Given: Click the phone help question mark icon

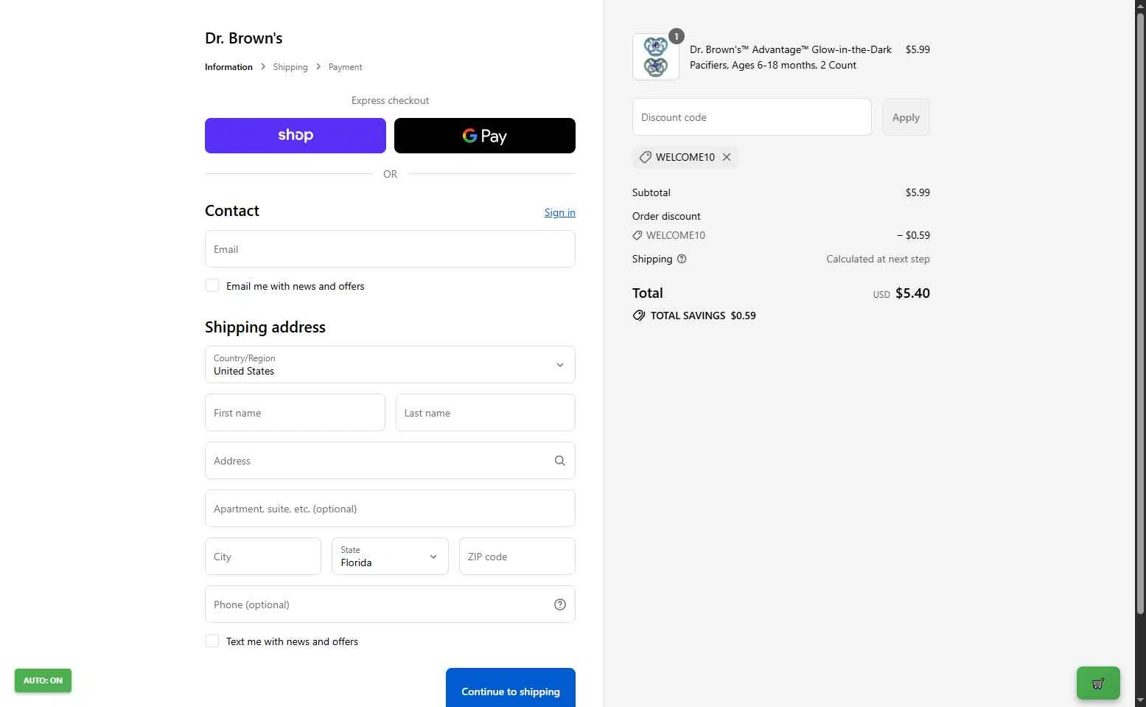Looking at the screenshot, I should click(x=559, y=605).
